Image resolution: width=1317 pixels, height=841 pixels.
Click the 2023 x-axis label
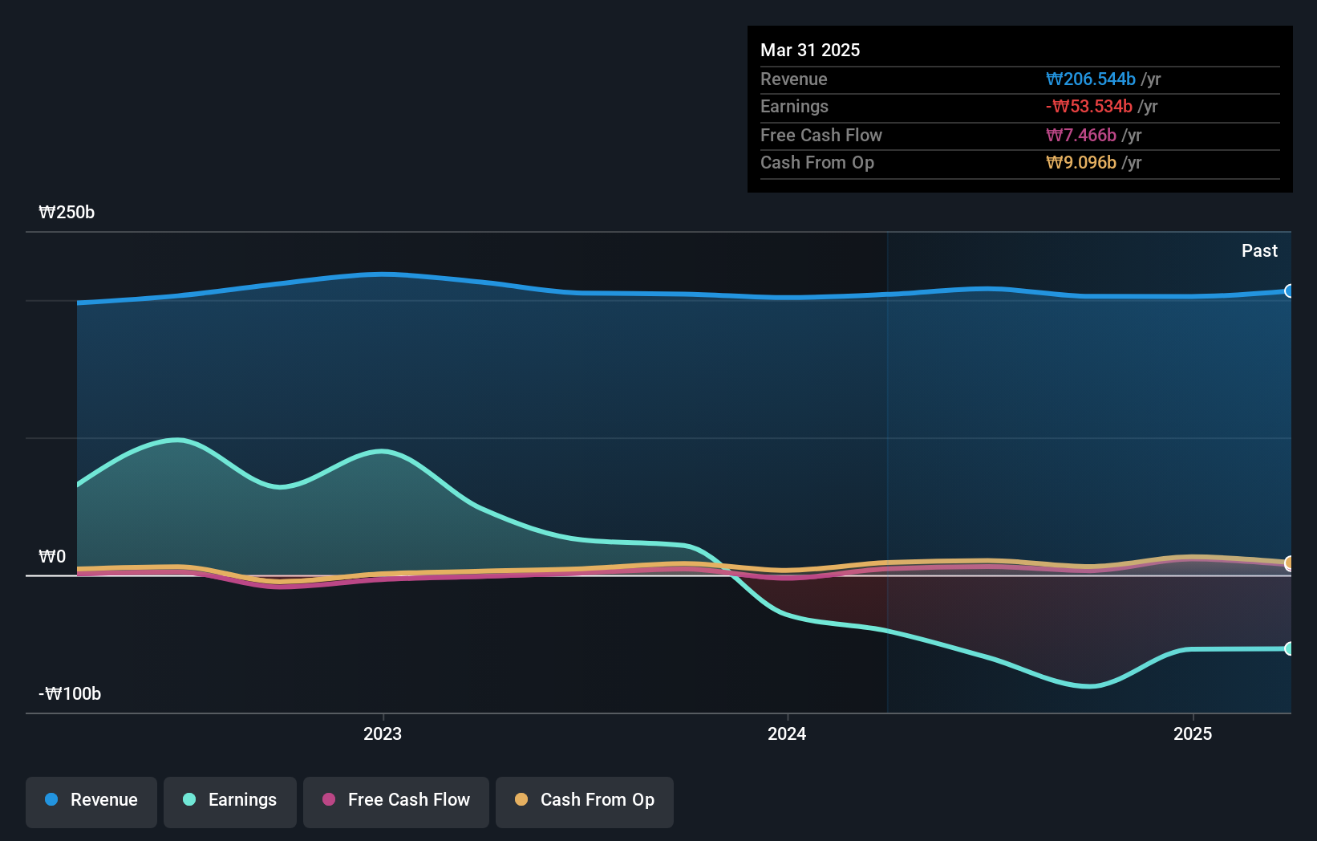(x=383, y=733)
